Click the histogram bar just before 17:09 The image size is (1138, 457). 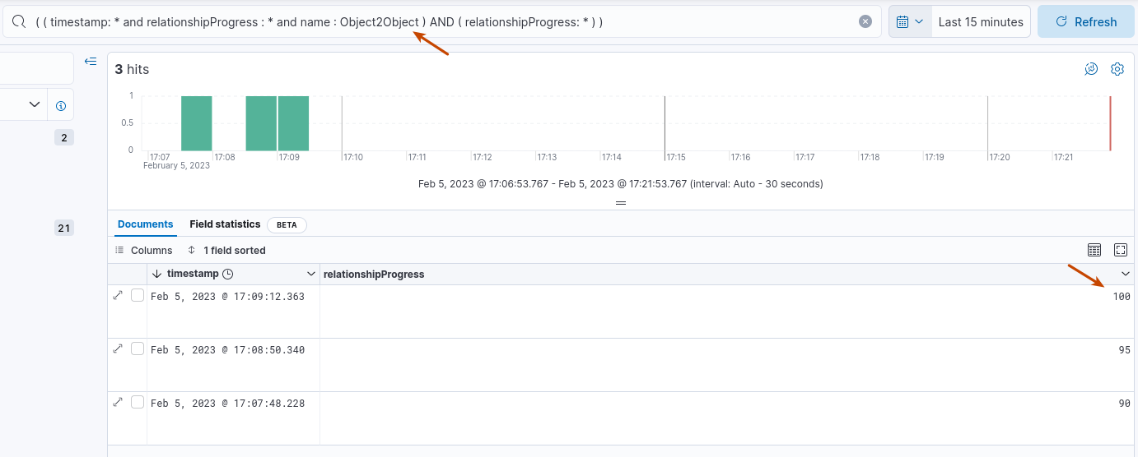[x=261, y=123]
